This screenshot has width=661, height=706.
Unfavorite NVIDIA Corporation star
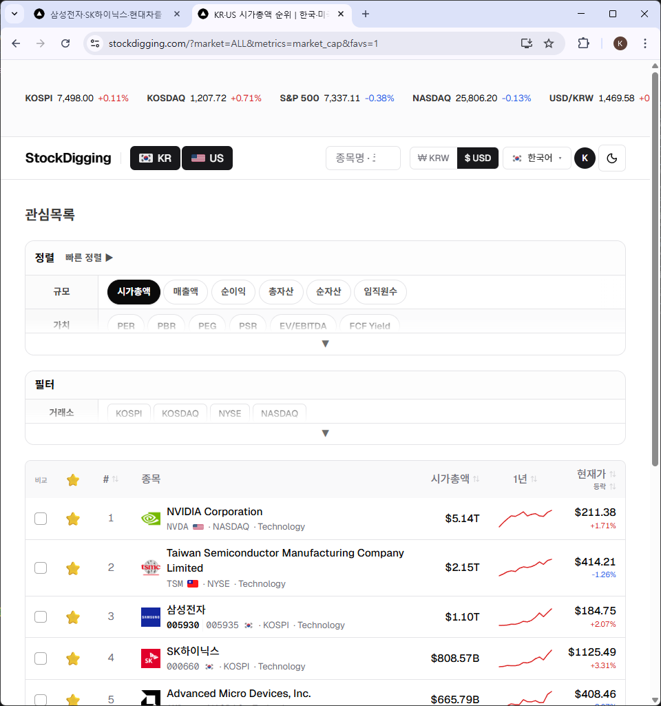(x=73, y=519)
